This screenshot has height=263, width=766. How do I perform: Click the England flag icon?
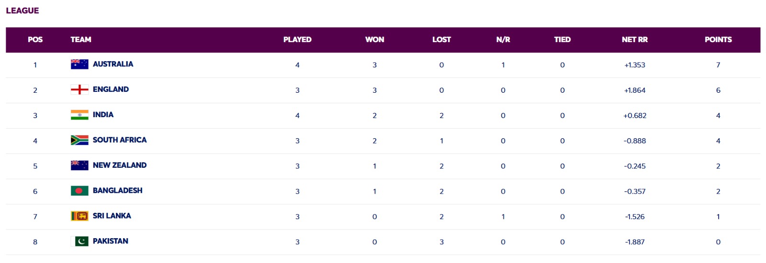[x=79, y=89]
